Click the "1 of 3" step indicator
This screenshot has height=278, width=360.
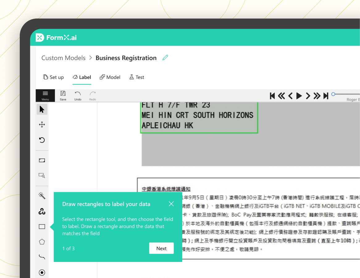(x=69, y=248)
